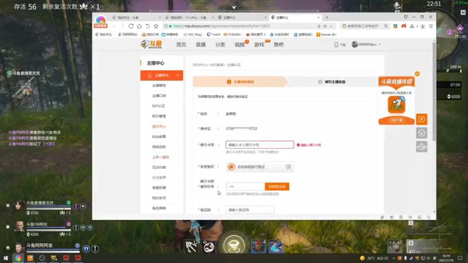Select 火力全开 in sidebar
468x263 pixels.
[x=159, y=178]
